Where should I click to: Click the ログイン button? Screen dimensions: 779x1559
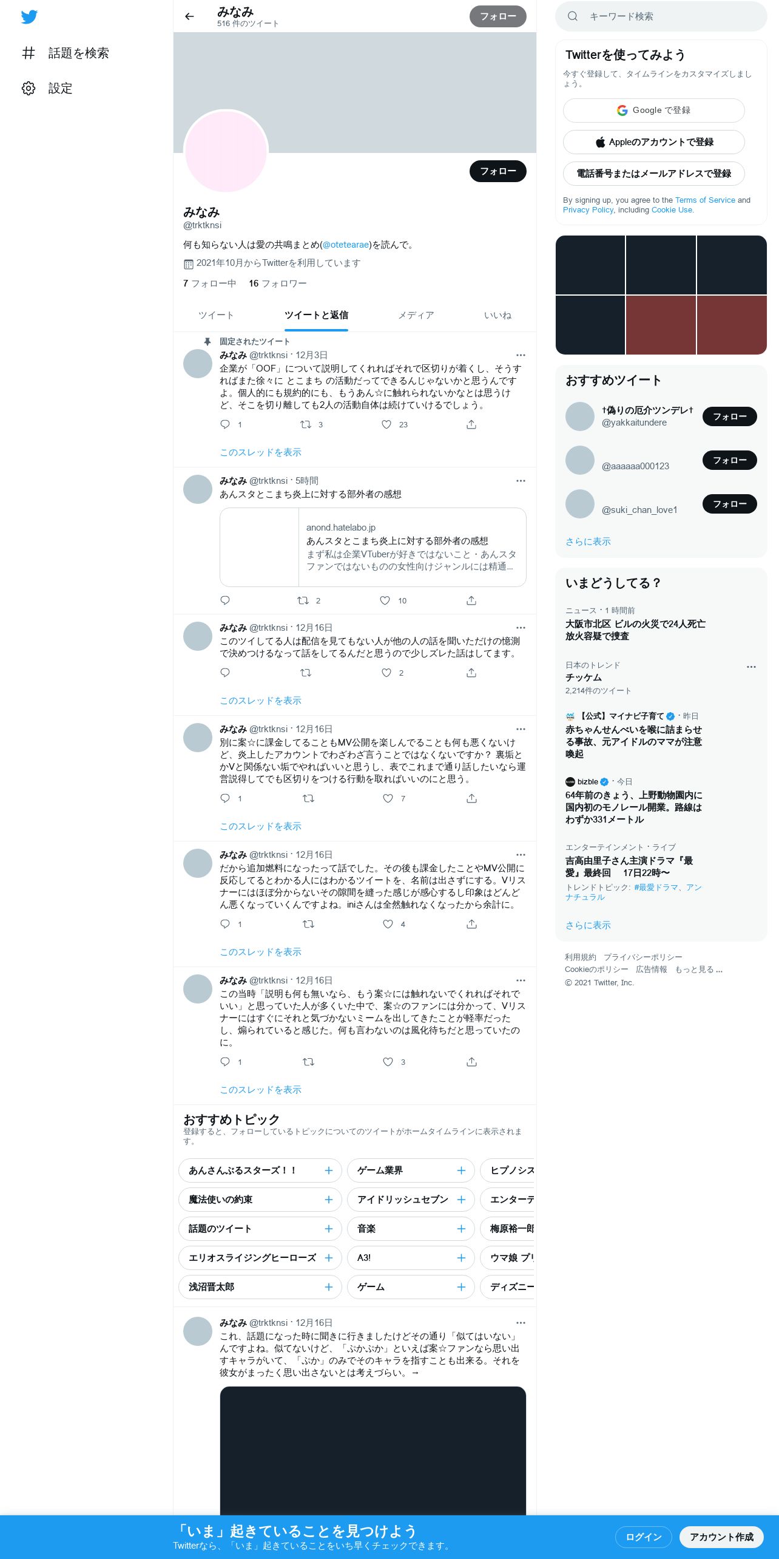coord(643,1537)
